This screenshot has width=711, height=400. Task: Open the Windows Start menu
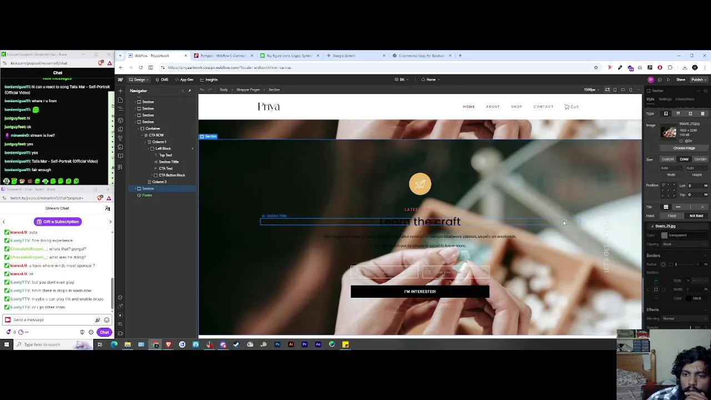pos(7,344)
